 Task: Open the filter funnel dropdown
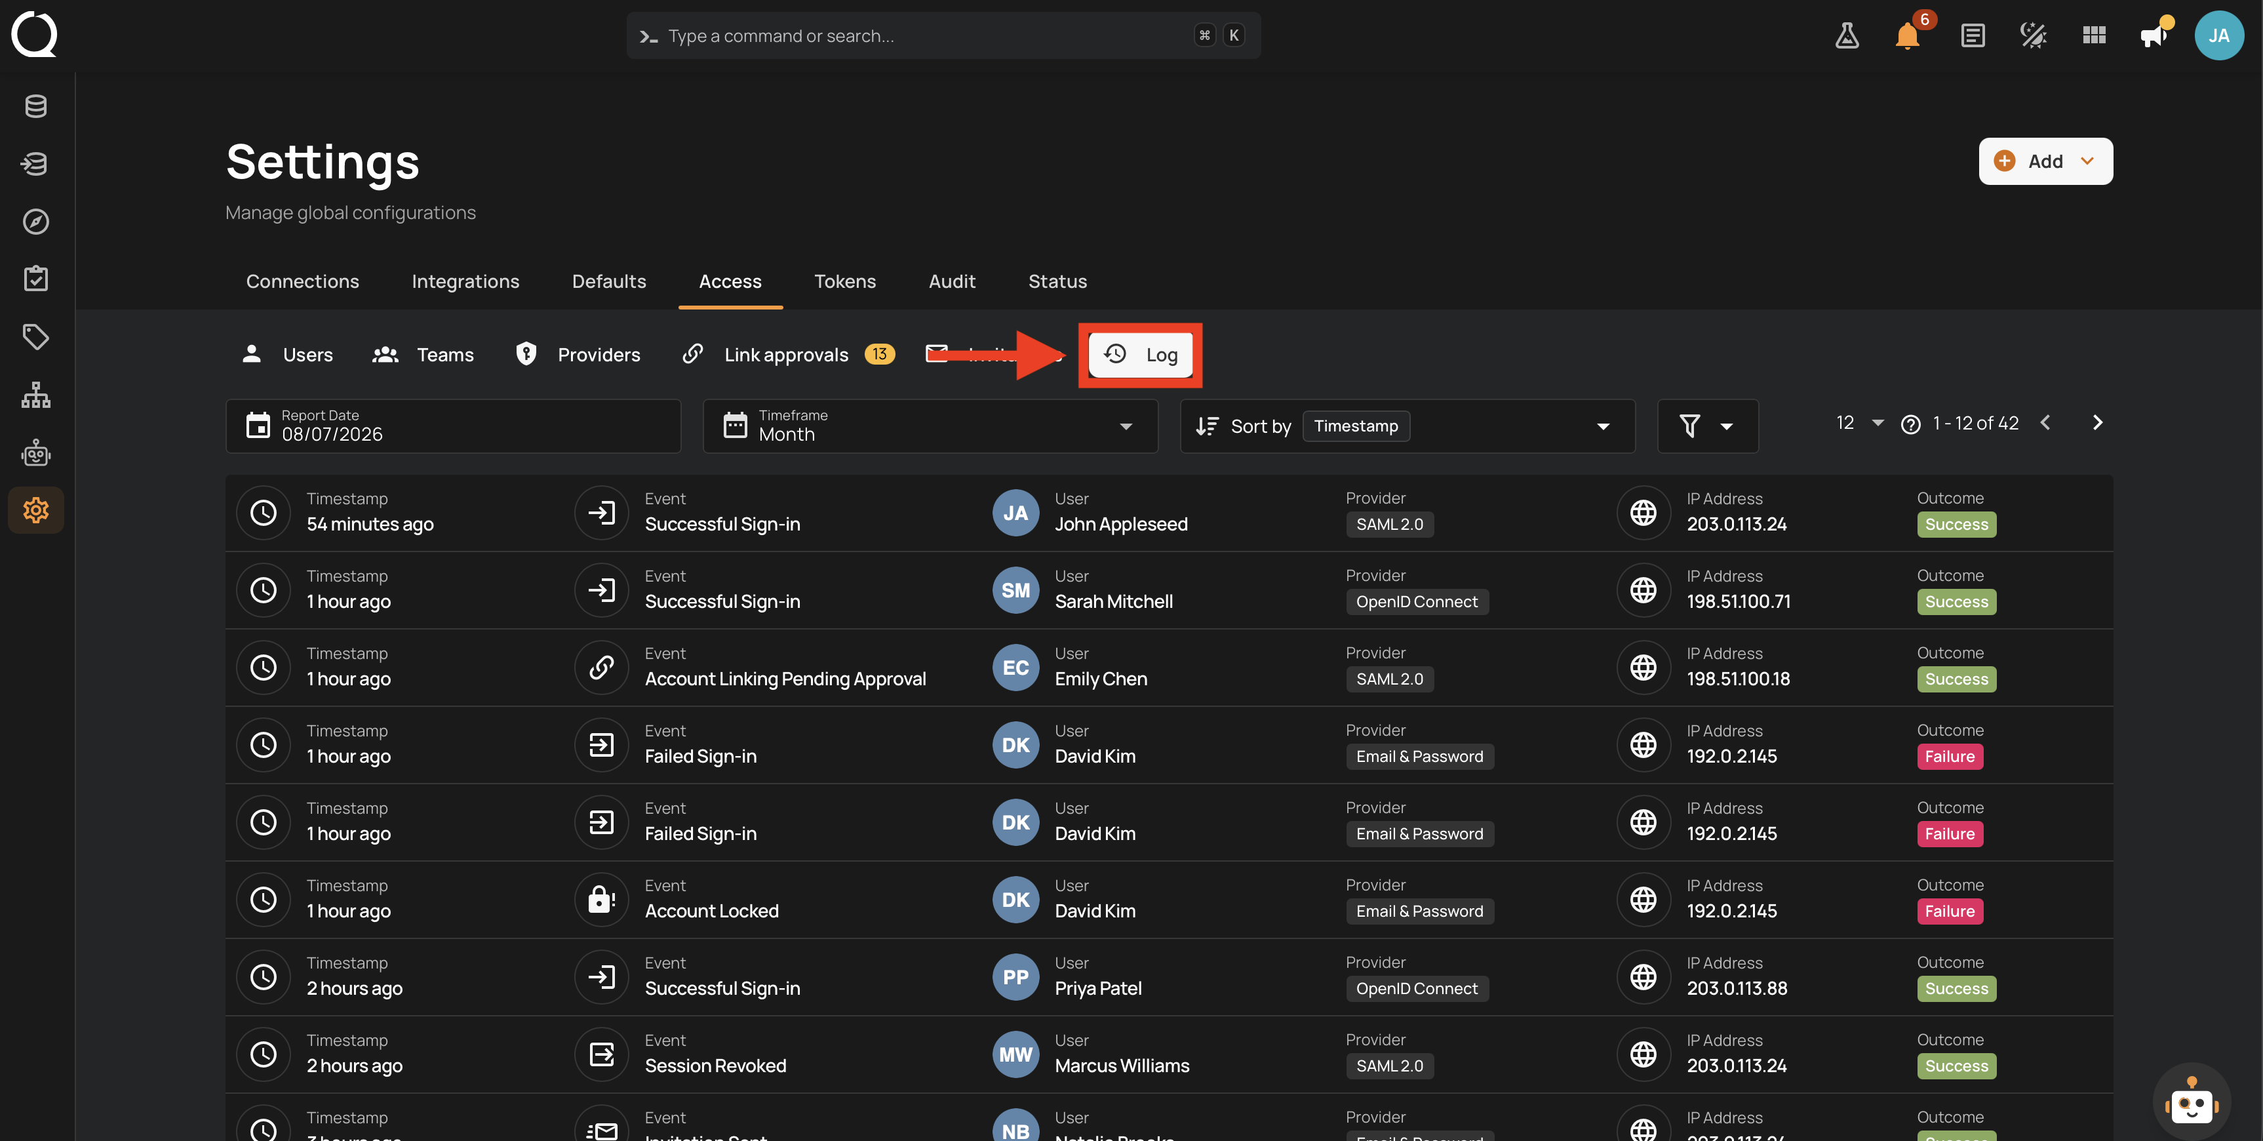point(1707,426)
